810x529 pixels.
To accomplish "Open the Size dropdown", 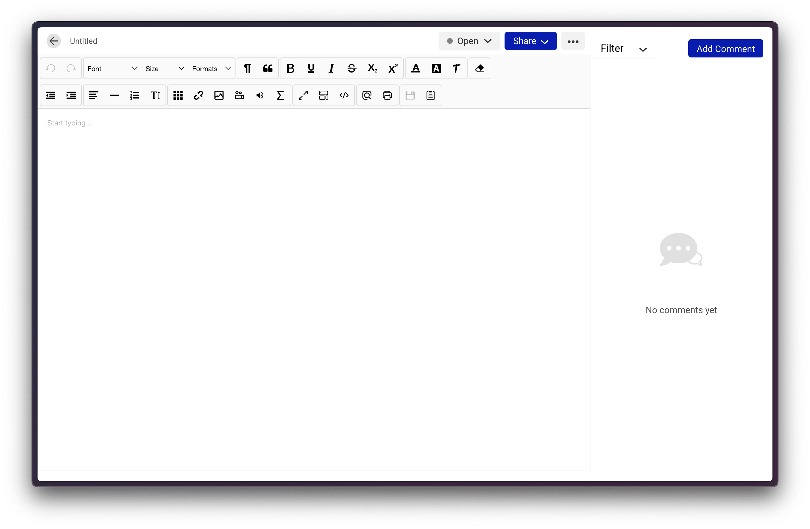I will 165,69.
